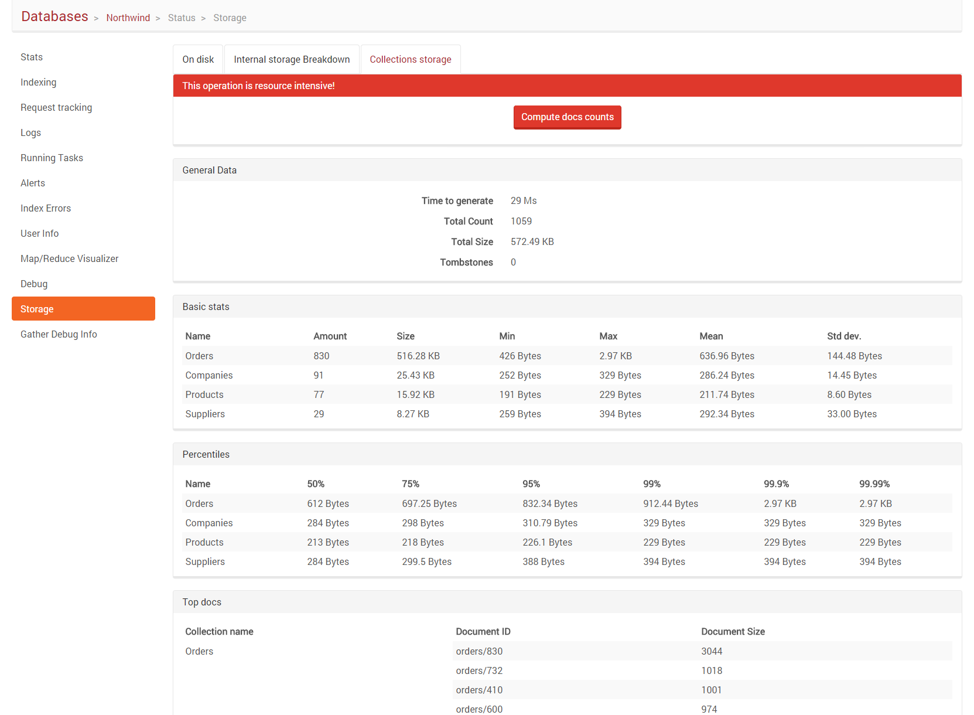Open the Stats sidebar item

pos(83,57)
